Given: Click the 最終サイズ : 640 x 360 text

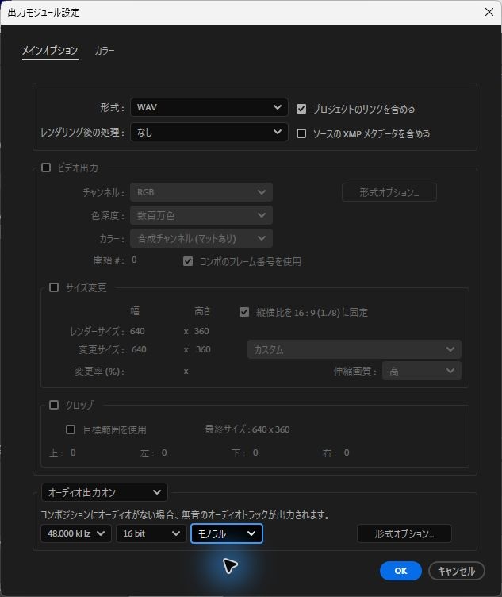Looking at the screenshot, I should 247,429.
